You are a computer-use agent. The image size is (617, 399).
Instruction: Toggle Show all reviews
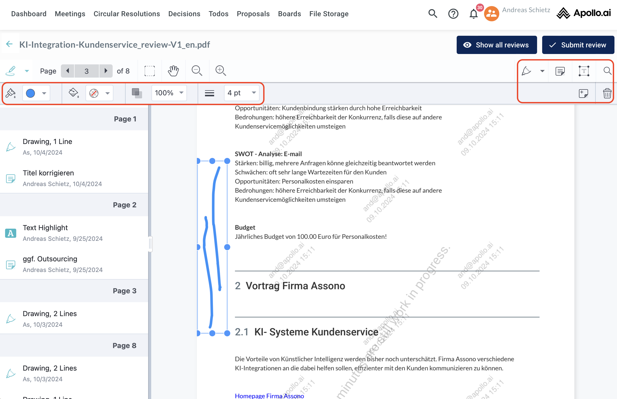point(496,45)
